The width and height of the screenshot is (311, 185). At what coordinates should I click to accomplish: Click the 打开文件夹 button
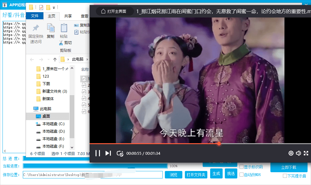pos(196,175)
